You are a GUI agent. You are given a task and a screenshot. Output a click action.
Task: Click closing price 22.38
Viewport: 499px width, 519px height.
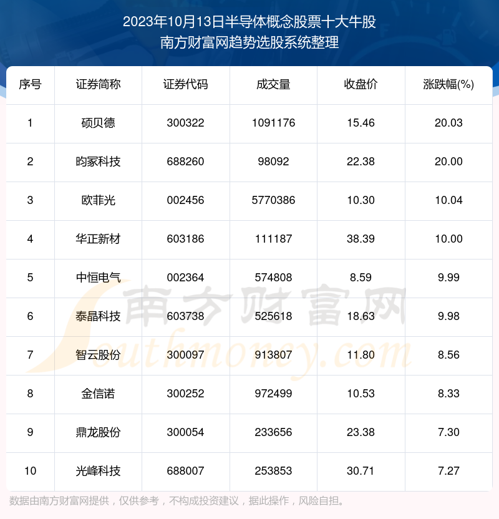(x=361, y=162)
